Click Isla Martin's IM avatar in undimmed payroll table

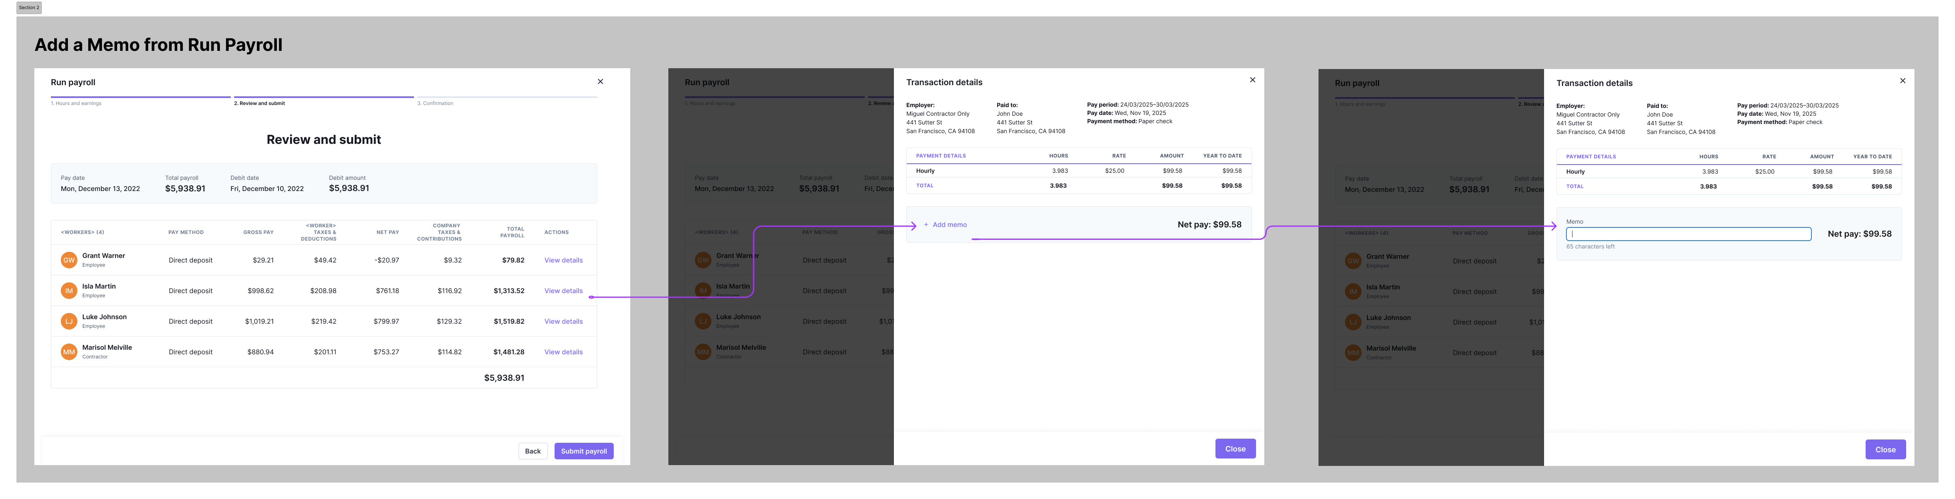[x=69, y=291]
